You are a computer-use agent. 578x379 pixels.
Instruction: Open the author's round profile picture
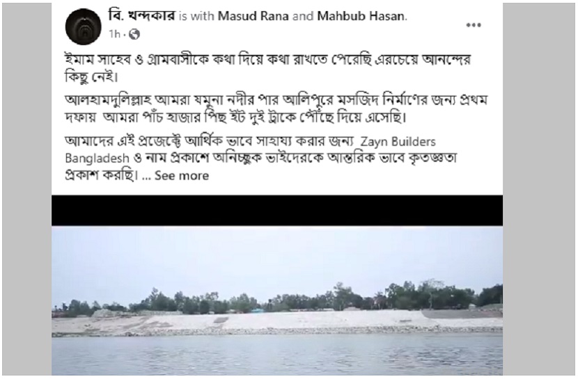[84, 26]
